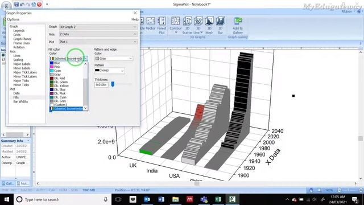Open the Options menu in Graph Properties
This screenshot has width=364, height=205.
(13, 19)
